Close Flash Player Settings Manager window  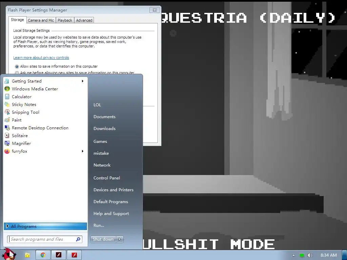(x=155, y=10)
